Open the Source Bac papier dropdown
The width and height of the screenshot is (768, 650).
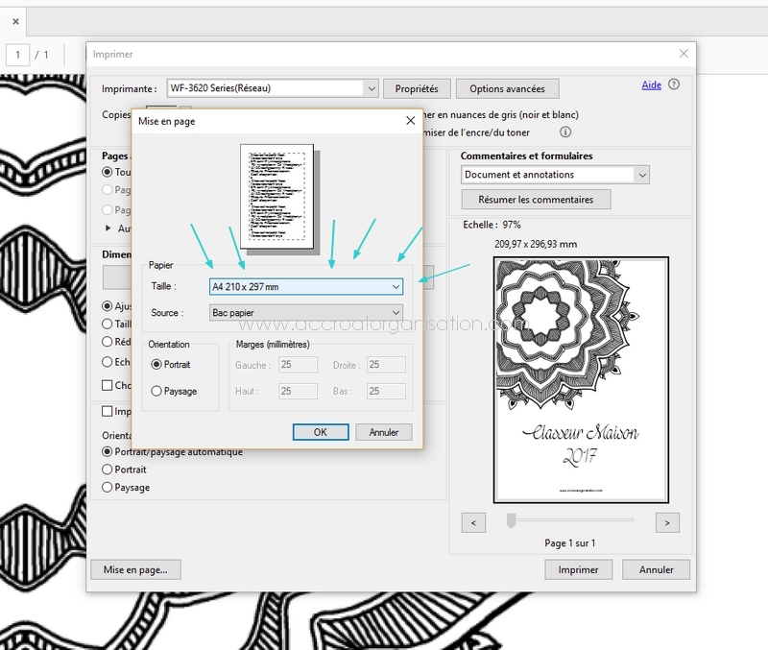click(305, 313)
